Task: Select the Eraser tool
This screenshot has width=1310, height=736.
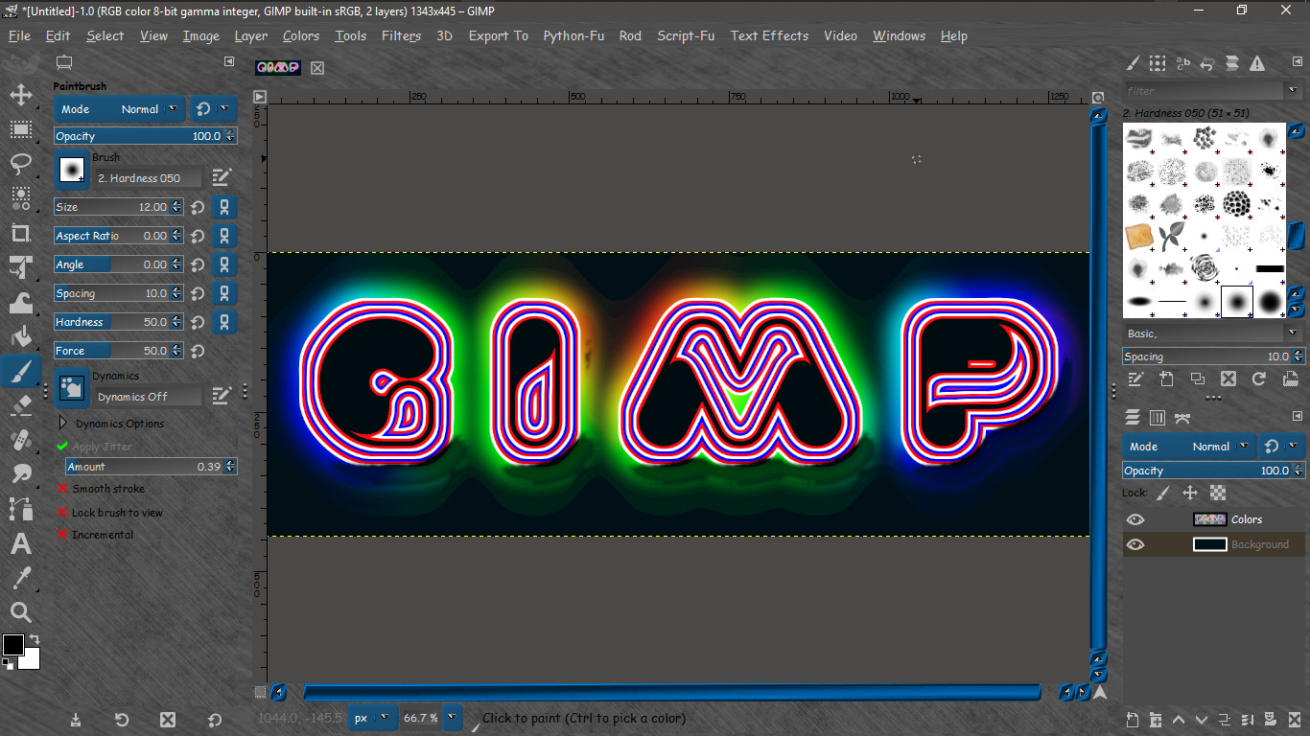Action: (x=20, y=405)
